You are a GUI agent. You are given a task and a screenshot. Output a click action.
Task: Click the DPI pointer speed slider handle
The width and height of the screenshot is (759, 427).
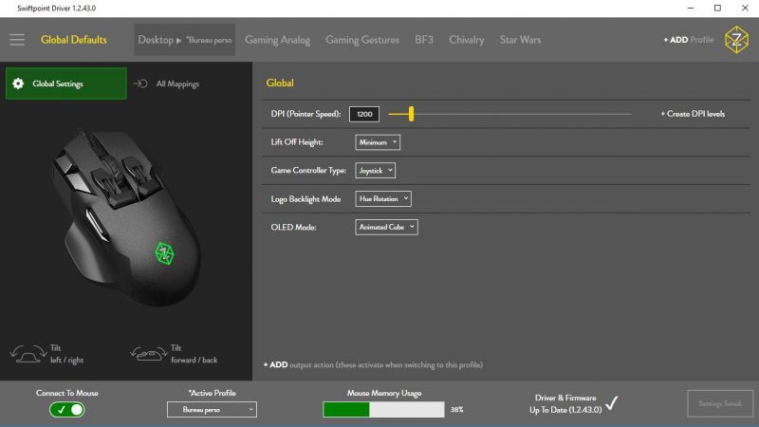(411, 114)
